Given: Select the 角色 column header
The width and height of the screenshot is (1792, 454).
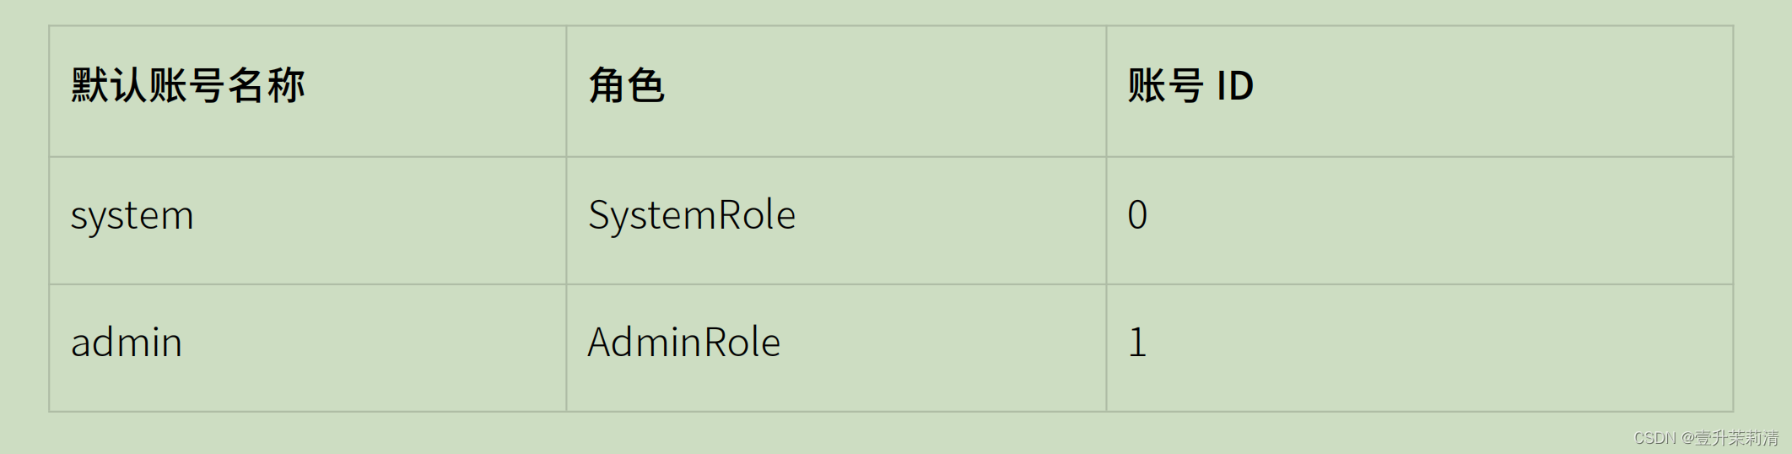Looking at the screenshot, I should [x=626, y=86].
